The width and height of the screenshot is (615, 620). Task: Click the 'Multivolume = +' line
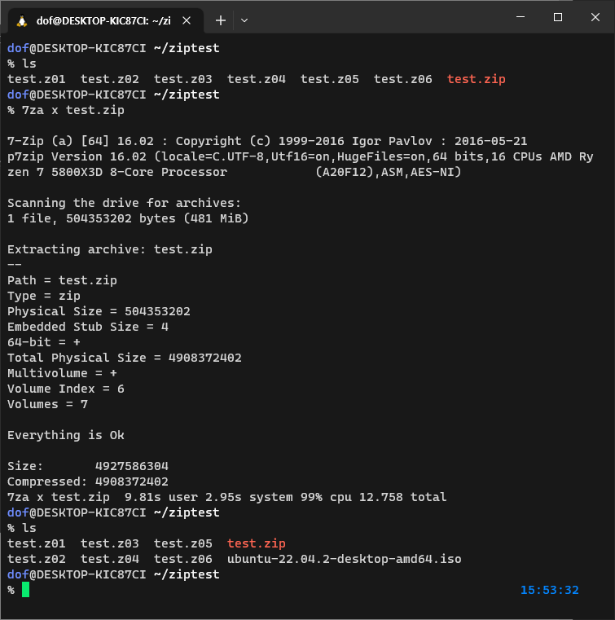pos(63,373)
